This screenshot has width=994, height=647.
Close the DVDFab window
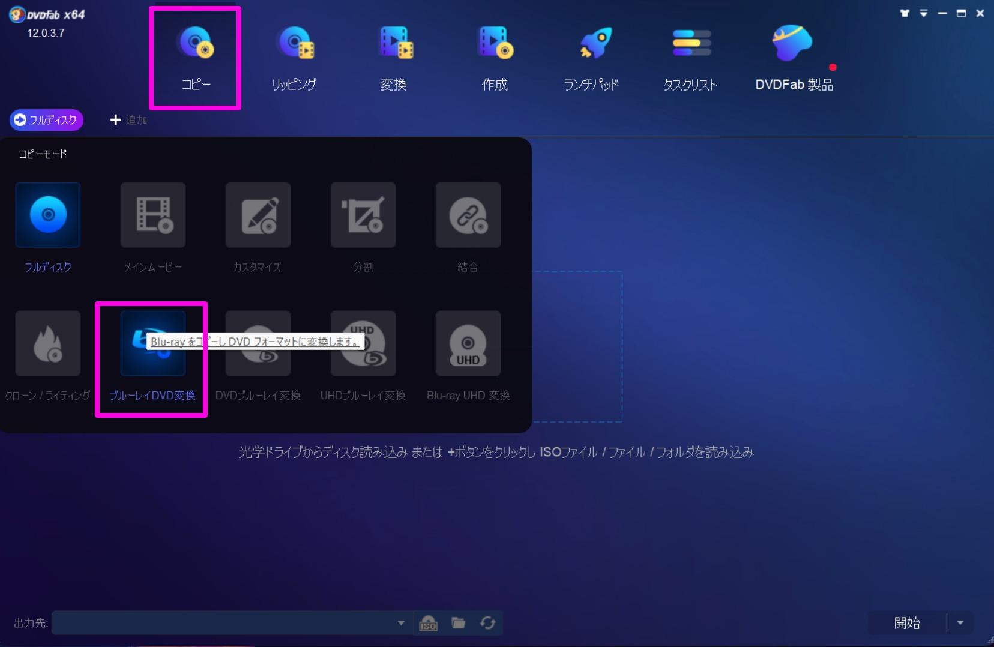(980, 13)
